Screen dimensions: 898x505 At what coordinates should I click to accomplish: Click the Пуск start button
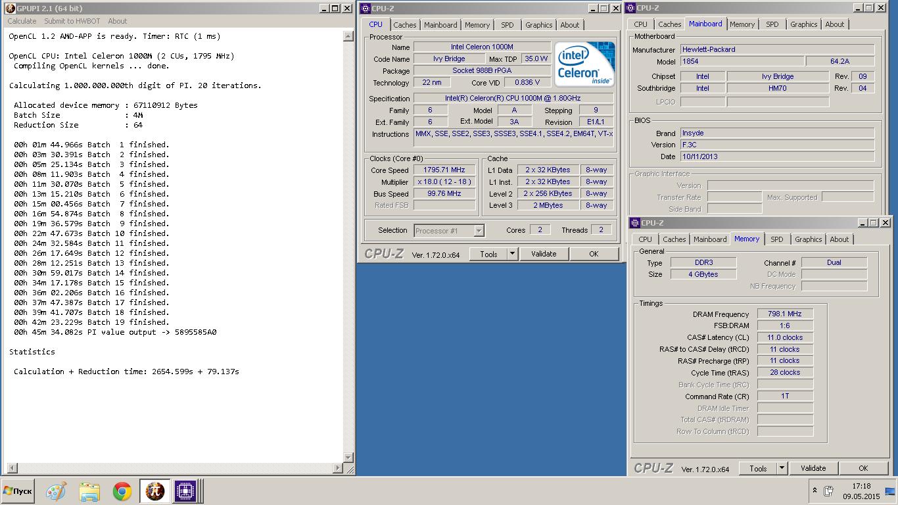click(x=18, y=491)
